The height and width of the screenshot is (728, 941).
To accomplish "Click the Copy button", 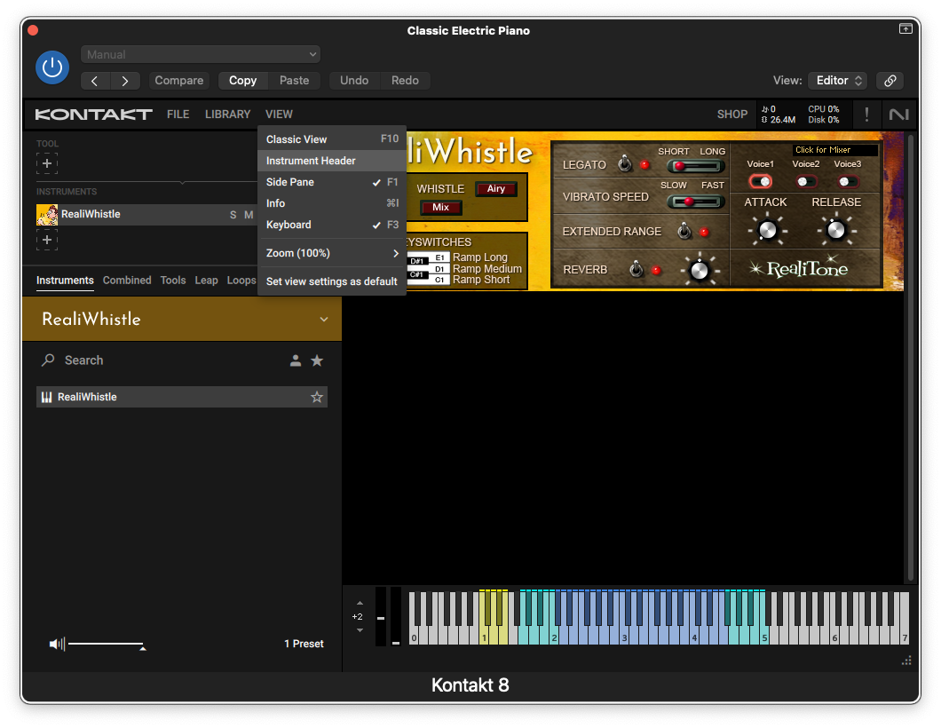I will coord(242,81).
